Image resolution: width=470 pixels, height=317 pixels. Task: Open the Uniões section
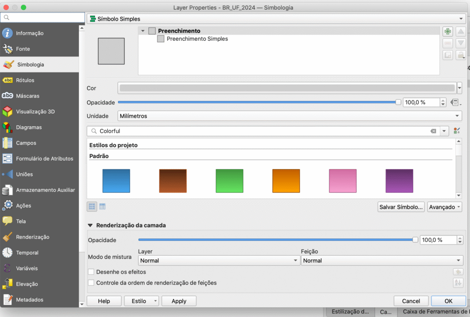tap(39, 174)
